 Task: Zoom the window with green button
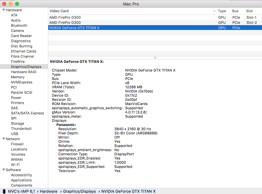(x=17, y=4)
